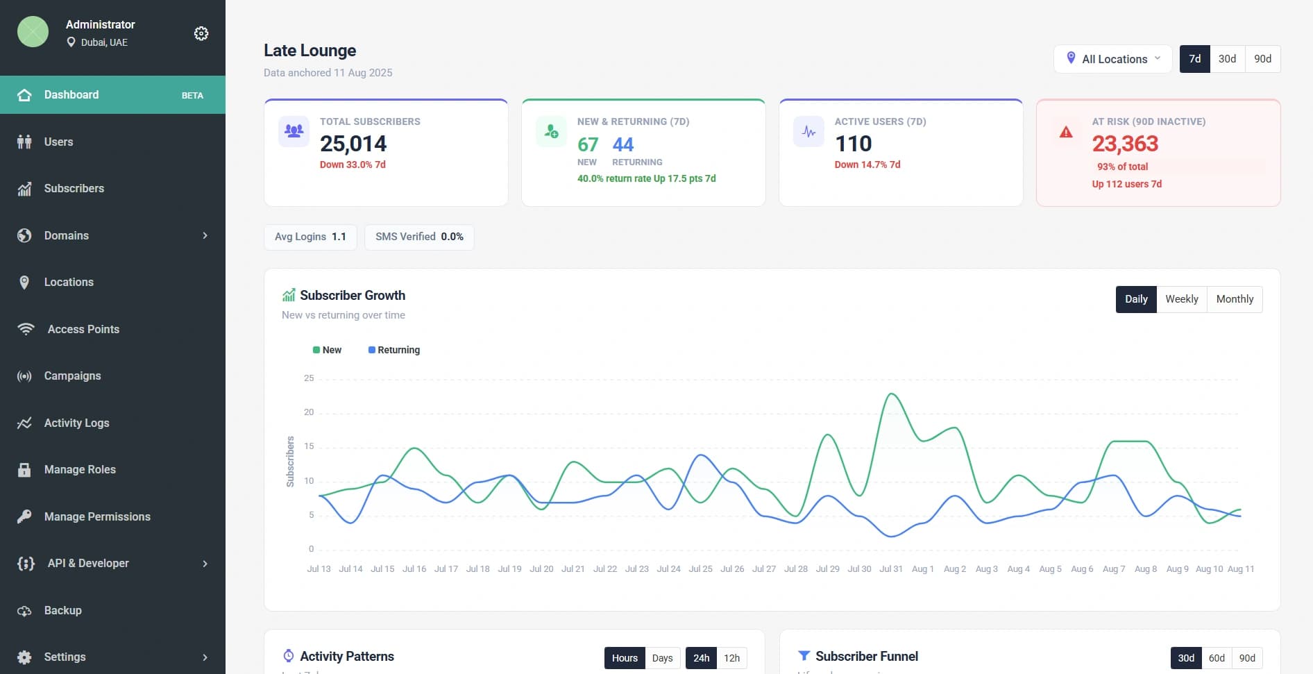
Task: Switch Activity Patterns to Days
Action: pyautogui.click(x=662, y=658)
